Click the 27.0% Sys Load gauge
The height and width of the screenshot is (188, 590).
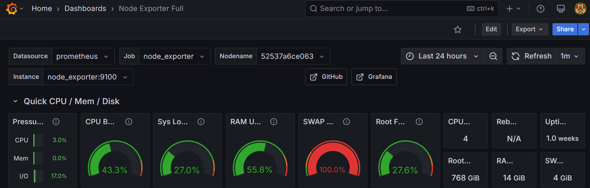coord(187,159)
